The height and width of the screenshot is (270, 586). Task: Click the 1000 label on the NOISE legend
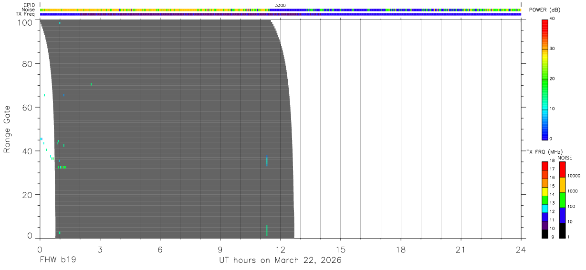point(573,191)
